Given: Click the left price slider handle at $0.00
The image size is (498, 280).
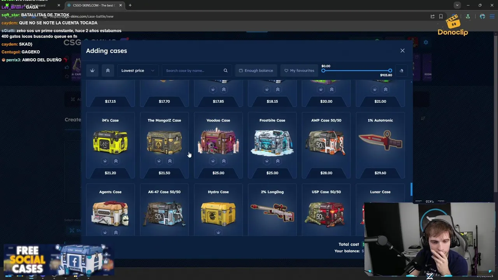Looking at the screenshot, I should coord(323,70).
